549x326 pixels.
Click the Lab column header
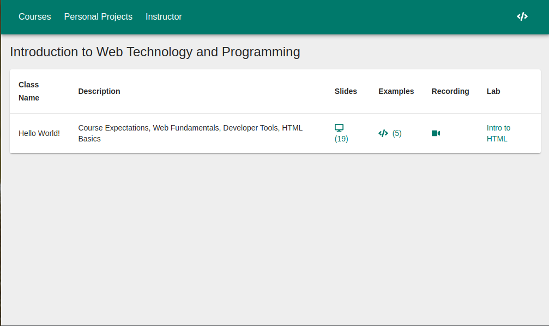pos(493,91)
